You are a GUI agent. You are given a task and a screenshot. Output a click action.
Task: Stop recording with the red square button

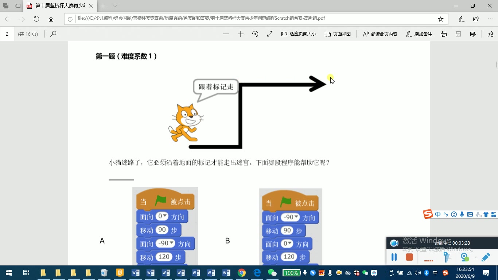409,257
